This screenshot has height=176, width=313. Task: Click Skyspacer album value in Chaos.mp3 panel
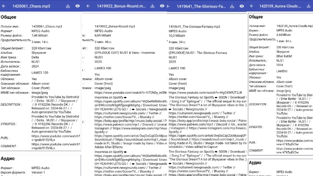(39, 53)
